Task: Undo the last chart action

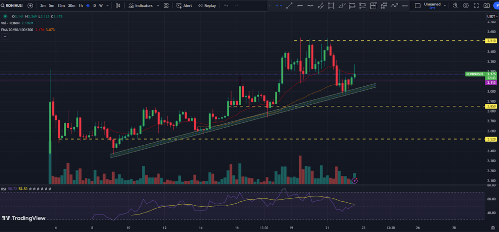Action: coord(226,5)
